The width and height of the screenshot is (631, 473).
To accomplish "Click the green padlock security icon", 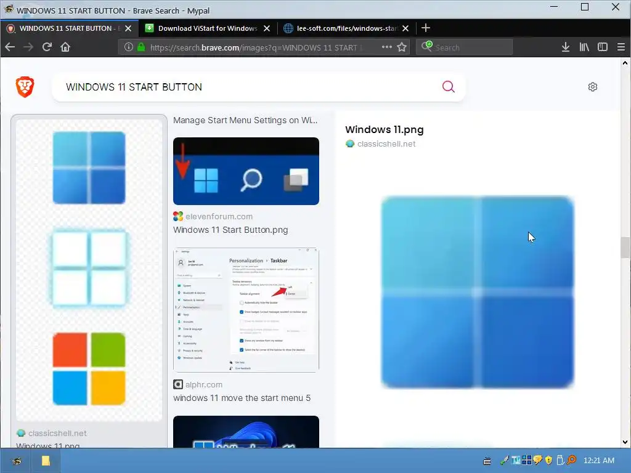I will coord(141,47).
